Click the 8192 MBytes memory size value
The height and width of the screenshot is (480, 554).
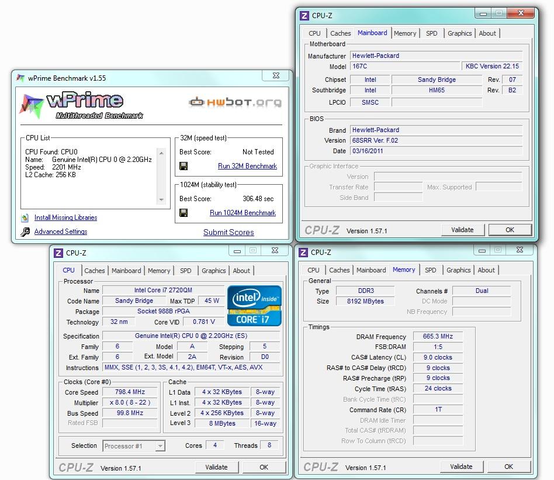click(365, 301)
